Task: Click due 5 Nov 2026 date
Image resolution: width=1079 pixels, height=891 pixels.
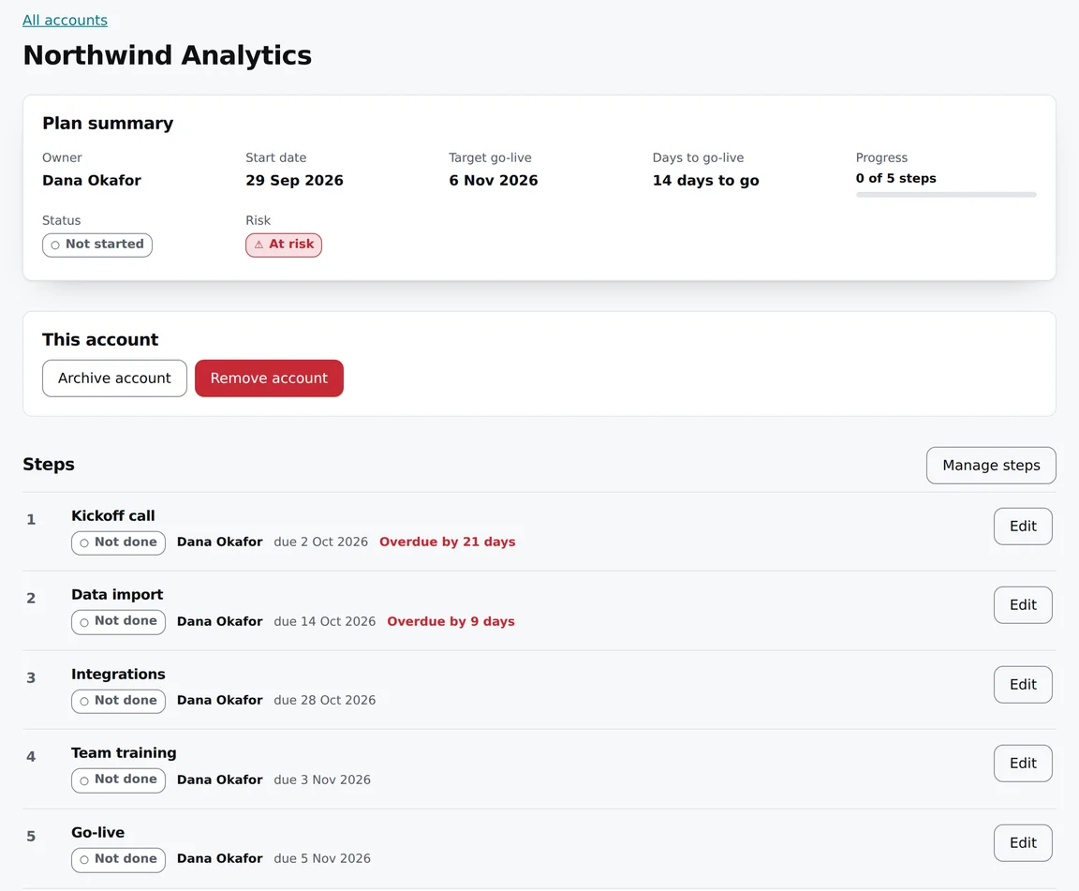Action: click(x=322, y=858)
